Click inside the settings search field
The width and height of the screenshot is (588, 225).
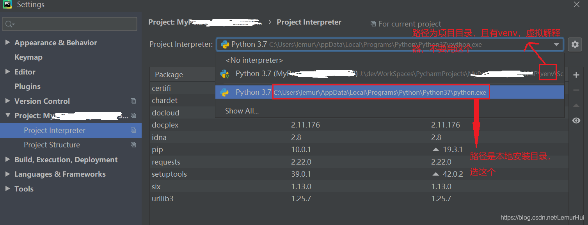69,24
